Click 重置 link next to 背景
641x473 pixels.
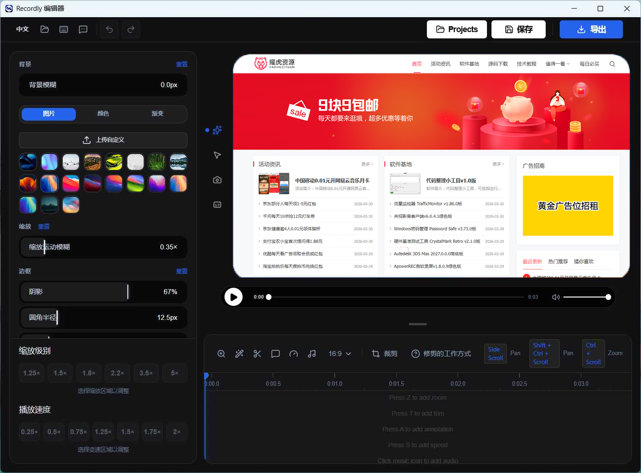click(182, 64)
